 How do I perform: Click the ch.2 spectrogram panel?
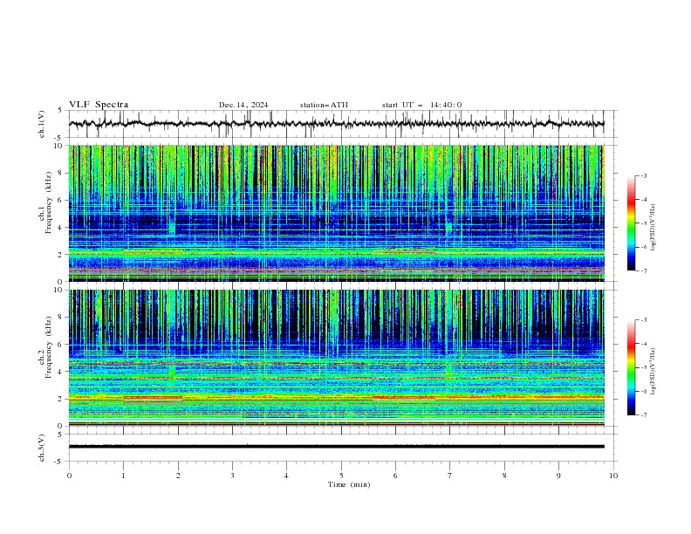point(337,358)
